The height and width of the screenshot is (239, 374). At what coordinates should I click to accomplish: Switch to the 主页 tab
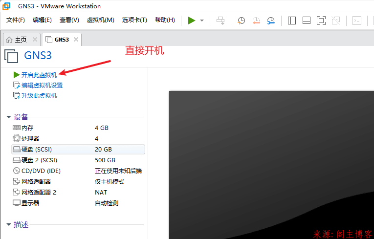pyautogui.click(x=21, y=40)
